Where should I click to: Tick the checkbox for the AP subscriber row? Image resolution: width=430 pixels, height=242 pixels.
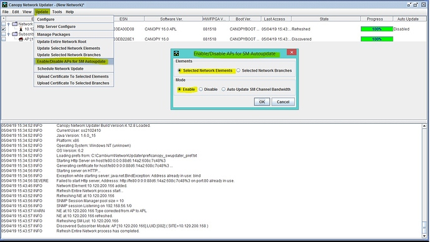point(4,39)
